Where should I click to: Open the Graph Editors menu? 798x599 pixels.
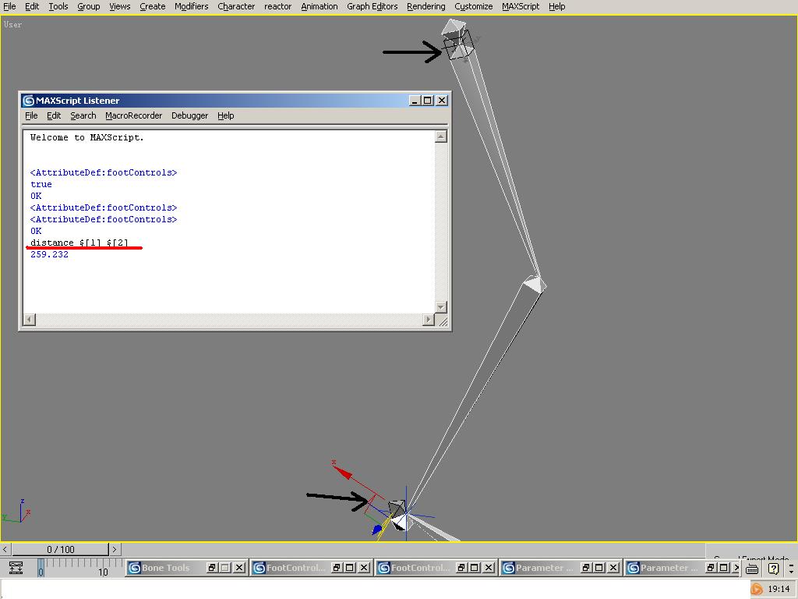(x=372, y=6)
